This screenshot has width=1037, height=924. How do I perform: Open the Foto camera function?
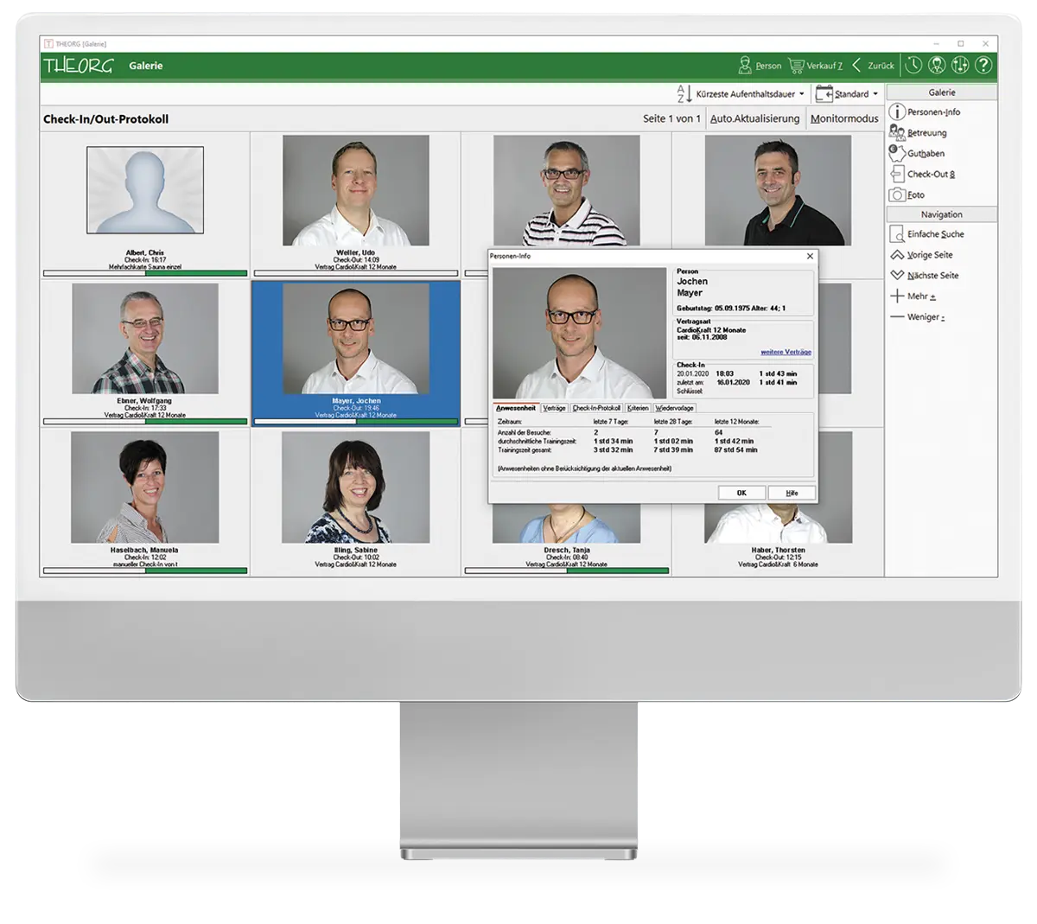click(x=897, y=195)
